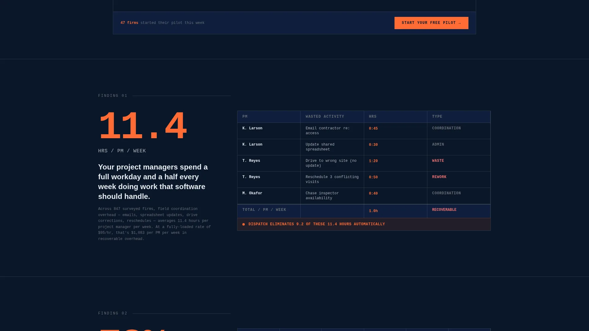Click the REWORK type label
Image resolution: width=589 pixels, height=331 pixels.
tap(439, 177)
